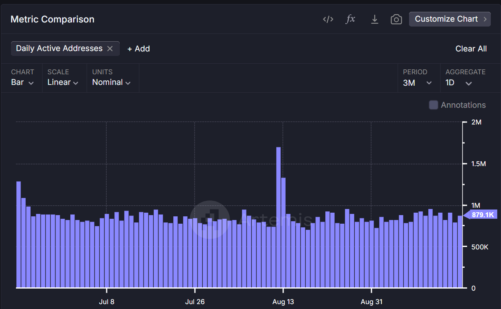Click the Jul 26 axis label

(x=195, y=302)
